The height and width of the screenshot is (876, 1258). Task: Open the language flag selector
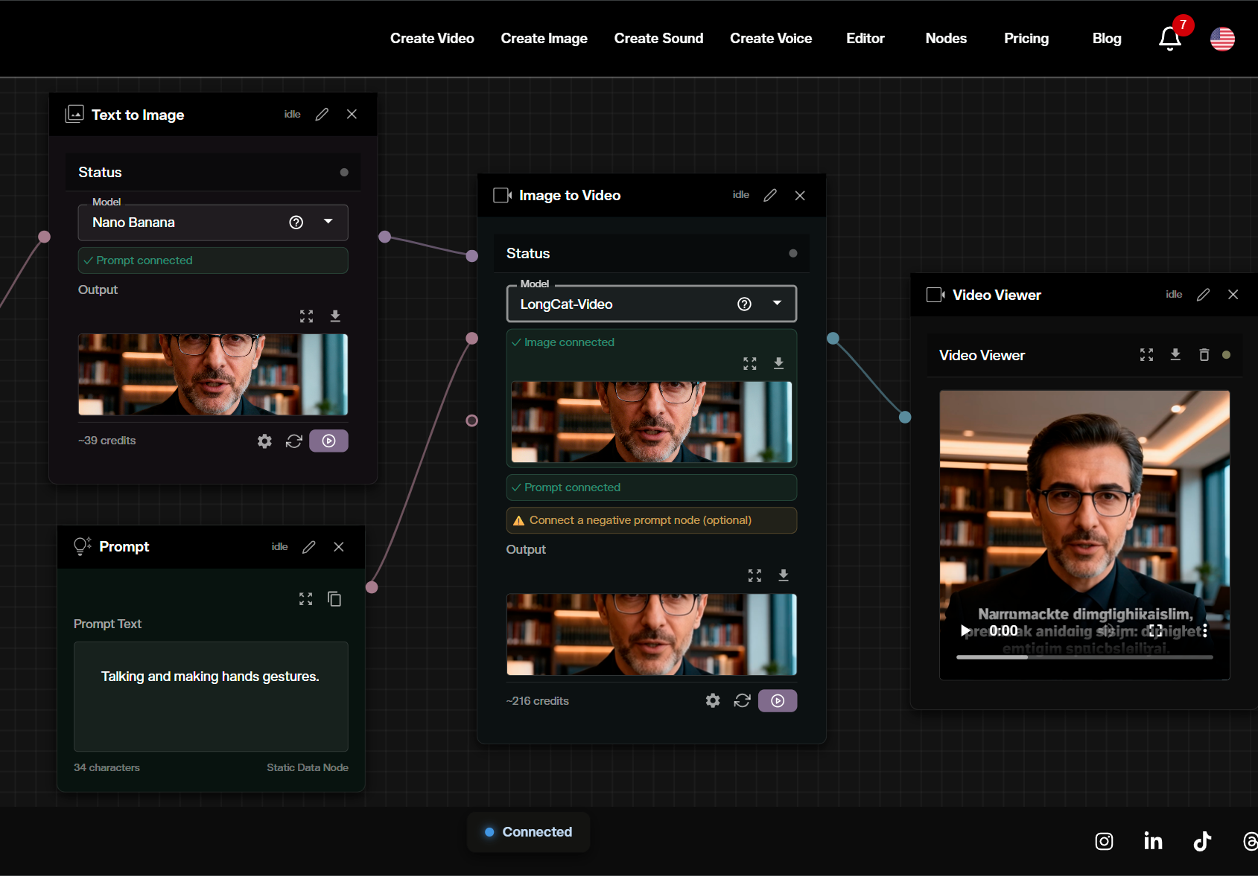point(1222,39)
